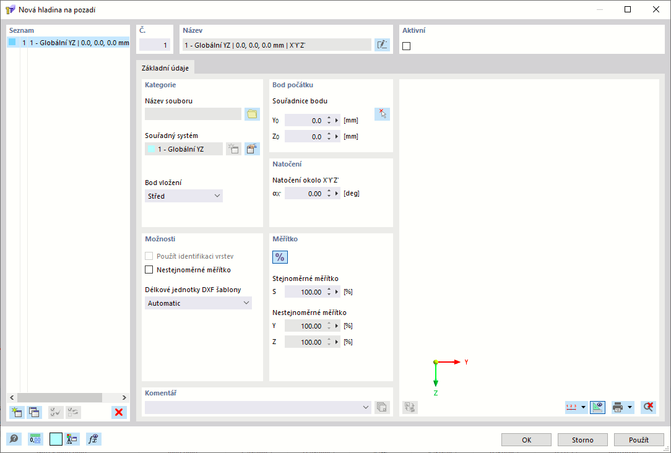Open uniform scale S arrow menu
671x453 pixels.
pos(337,292)
